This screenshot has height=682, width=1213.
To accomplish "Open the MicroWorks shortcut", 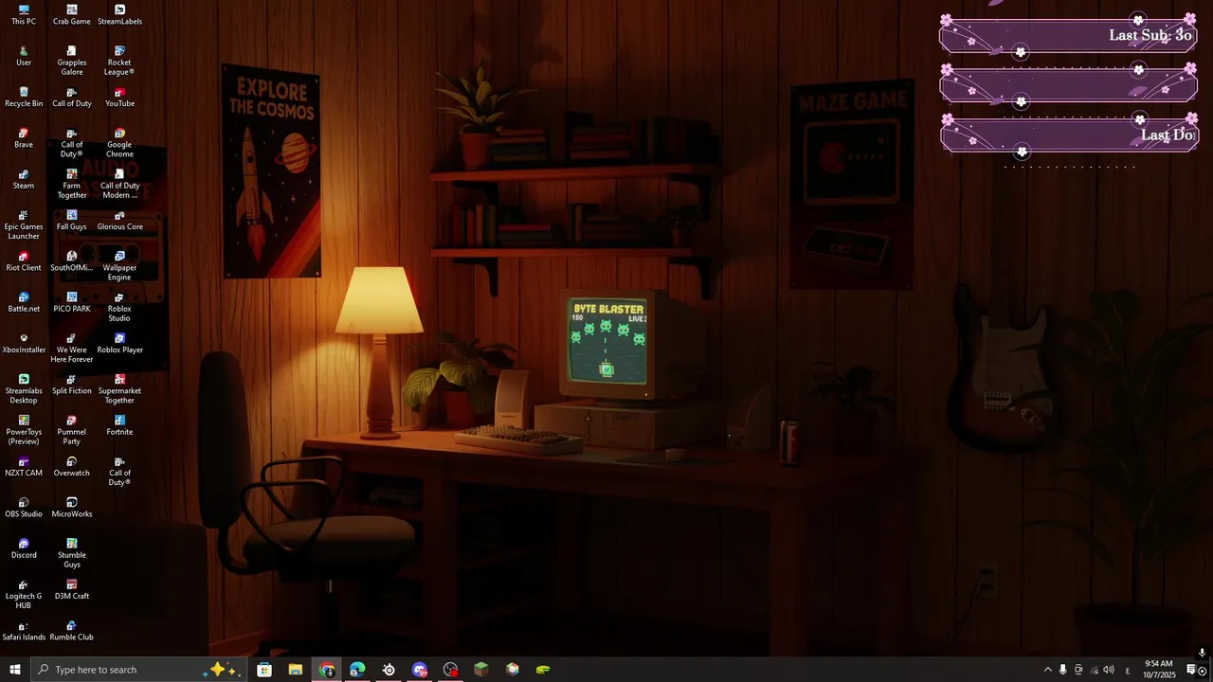I will (x=72, y=508).
